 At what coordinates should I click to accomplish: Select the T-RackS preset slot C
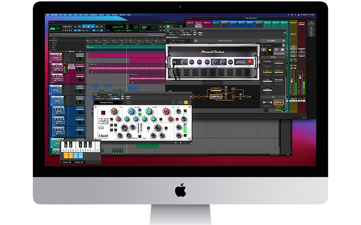(186, 102)
